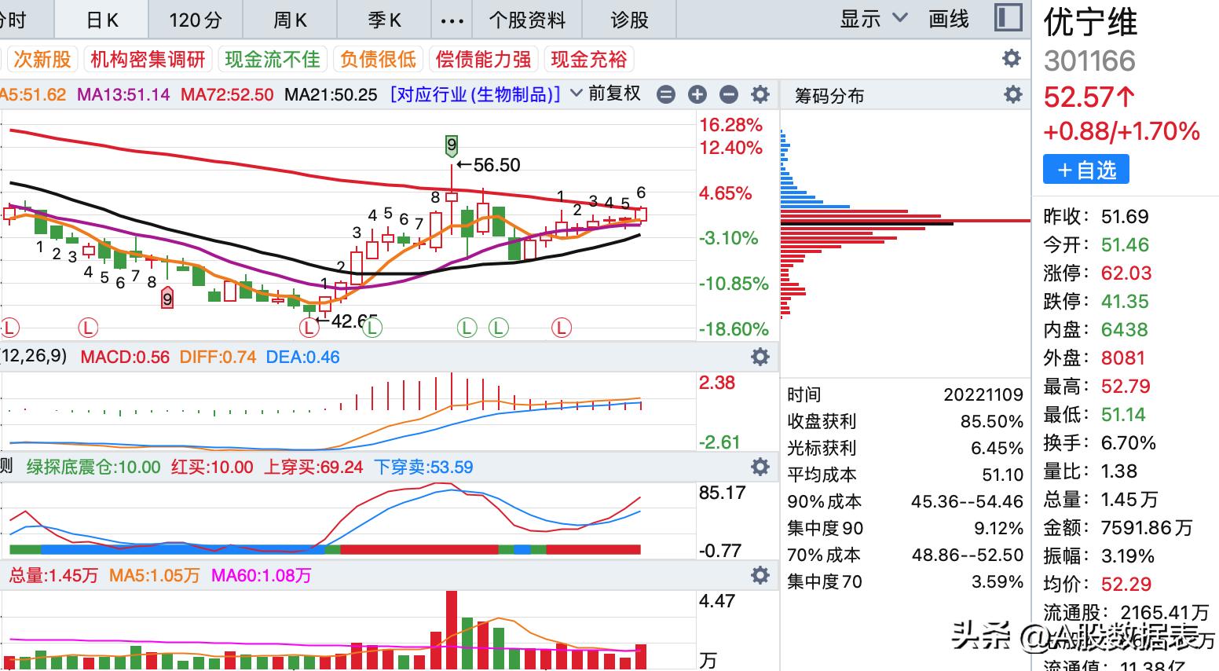1219x671 pixels.
Task: Open 绿探底震仓 indicator settings gear
Action: pyautogui.click(x=760, y=467)
